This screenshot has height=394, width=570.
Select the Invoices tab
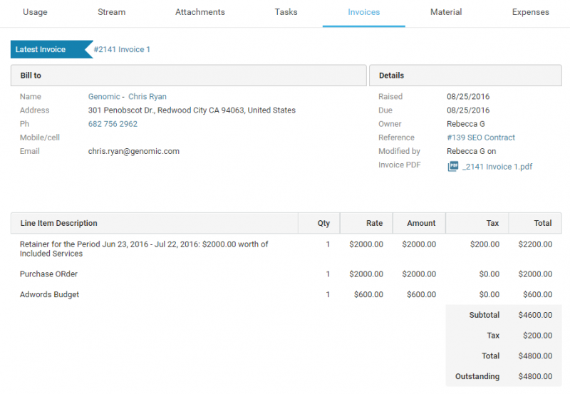(x=363, y=12)
